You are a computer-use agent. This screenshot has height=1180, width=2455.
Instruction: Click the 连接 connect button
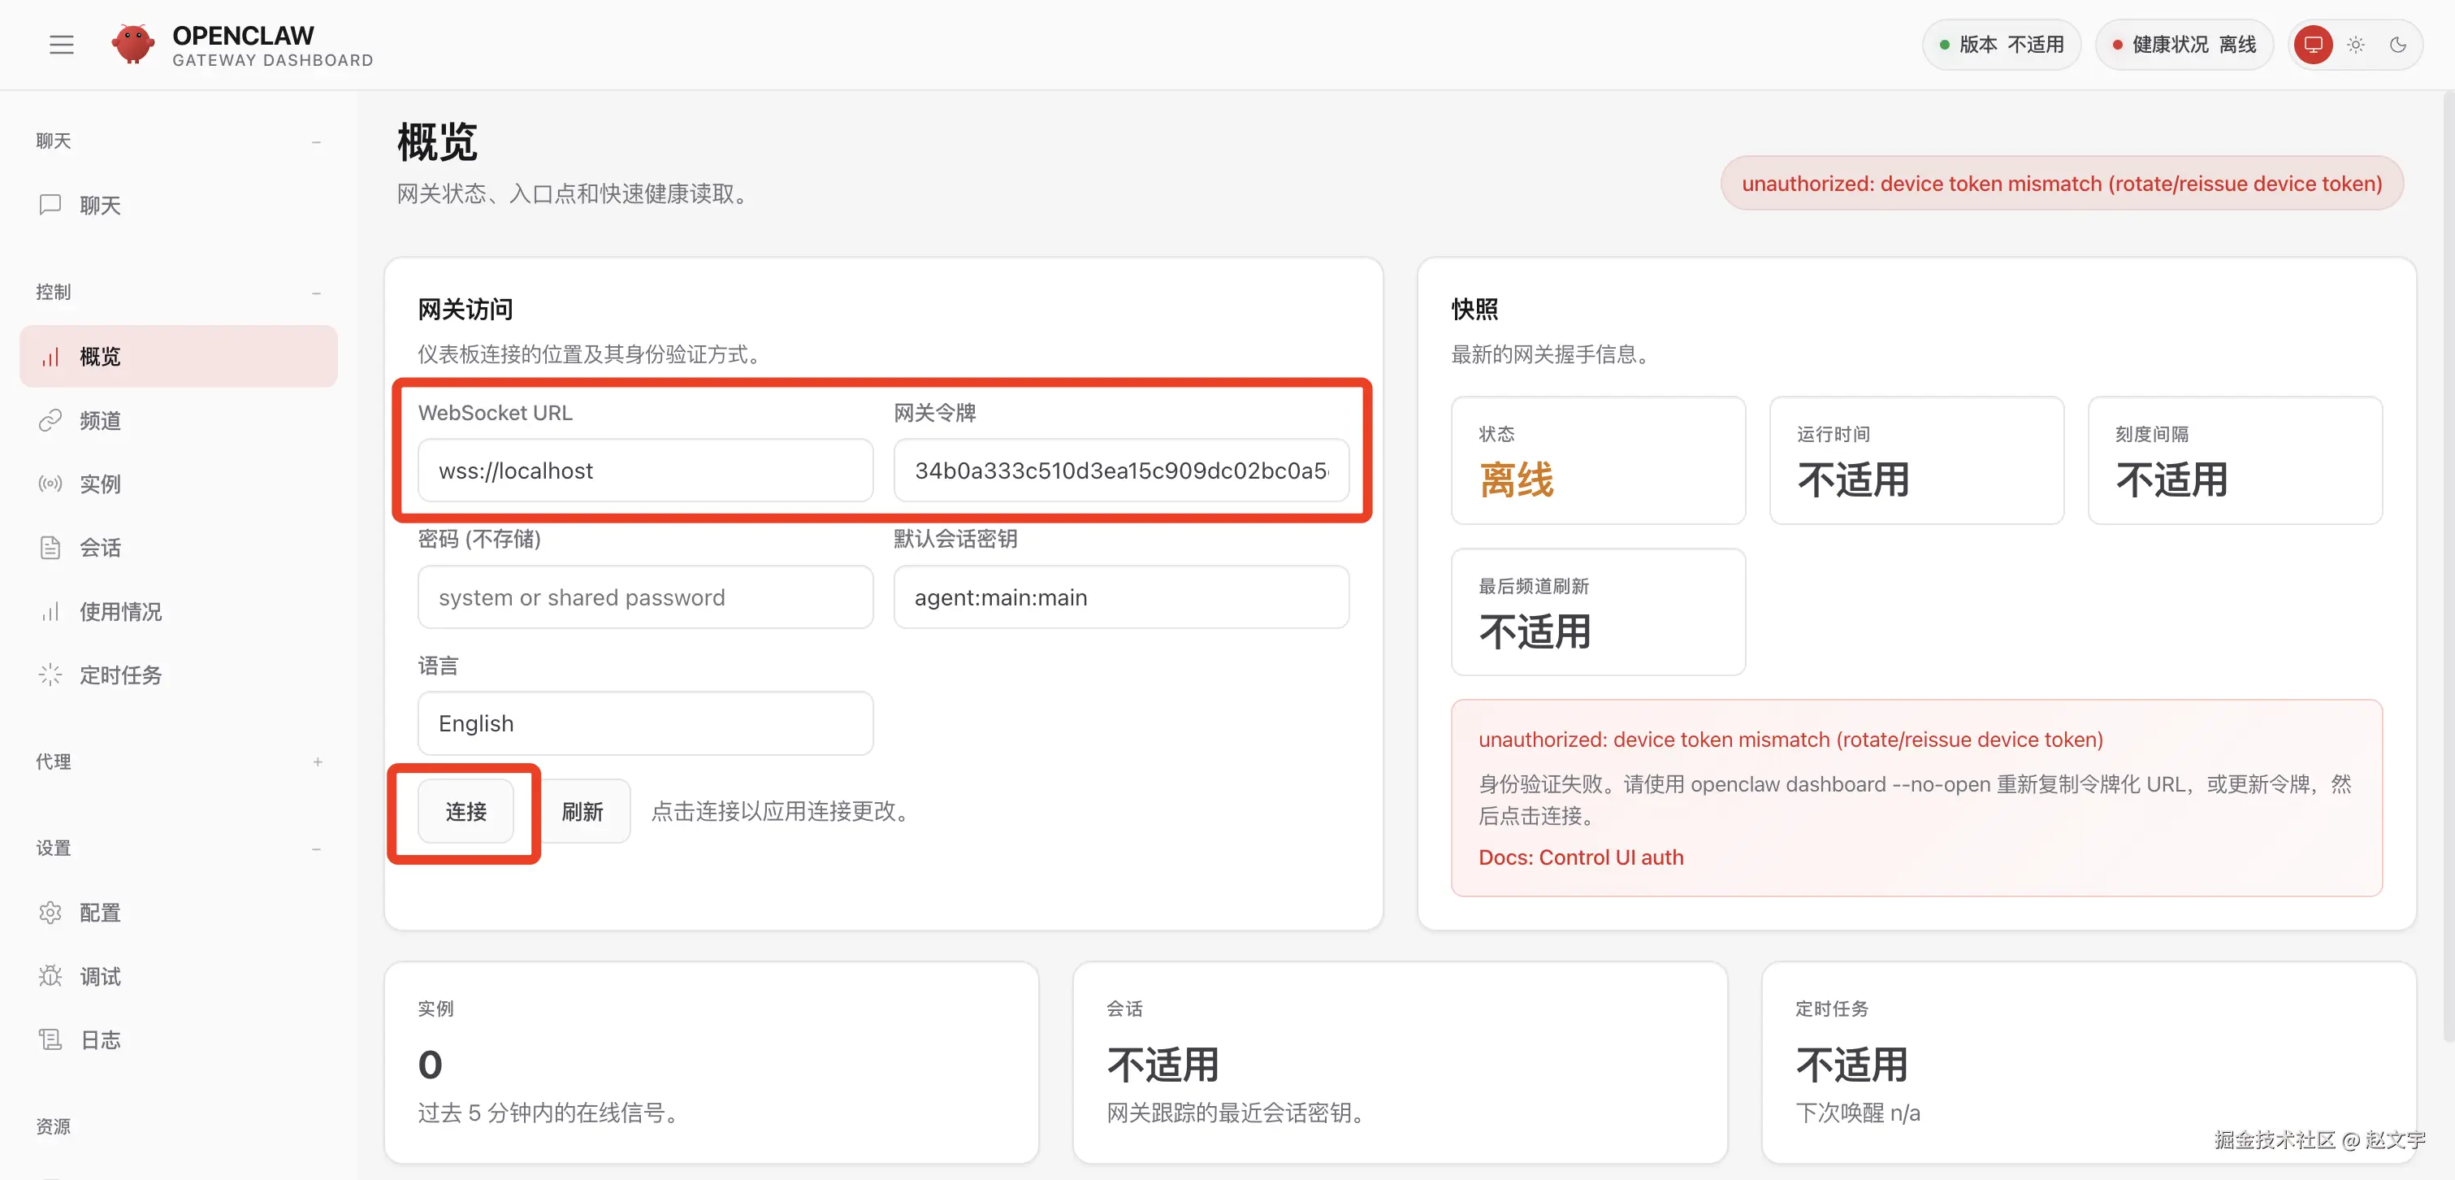tap(465, 812)
